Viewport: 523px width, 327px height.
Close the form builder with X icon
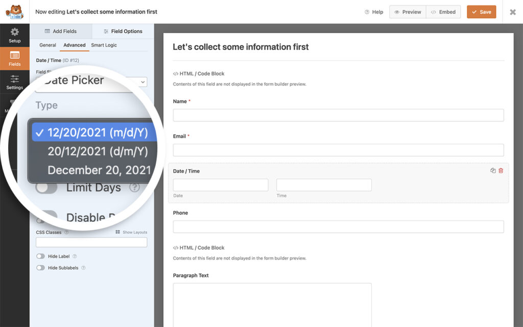click(513, 12)
